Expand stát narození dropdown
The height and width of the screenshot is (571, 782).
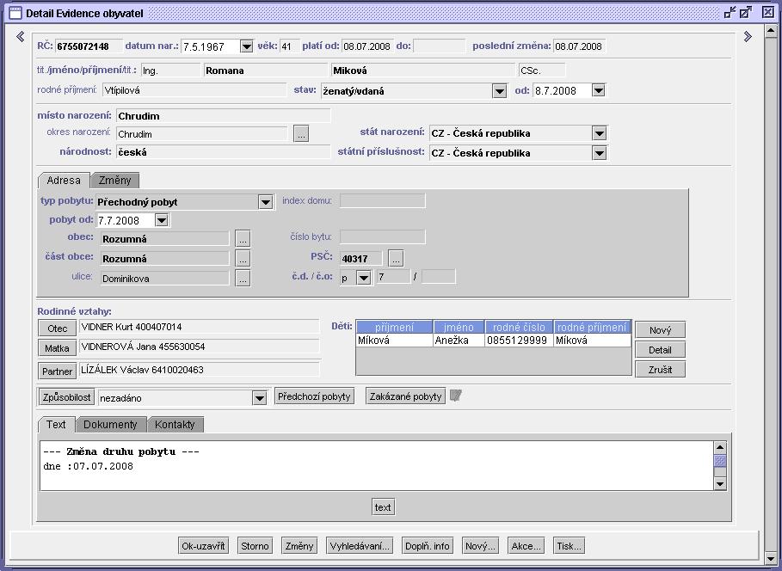click(x=600, y=133)
